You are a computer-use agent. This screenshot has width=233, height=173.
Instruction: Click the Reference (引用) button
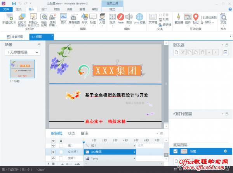(x=163, y=20)
